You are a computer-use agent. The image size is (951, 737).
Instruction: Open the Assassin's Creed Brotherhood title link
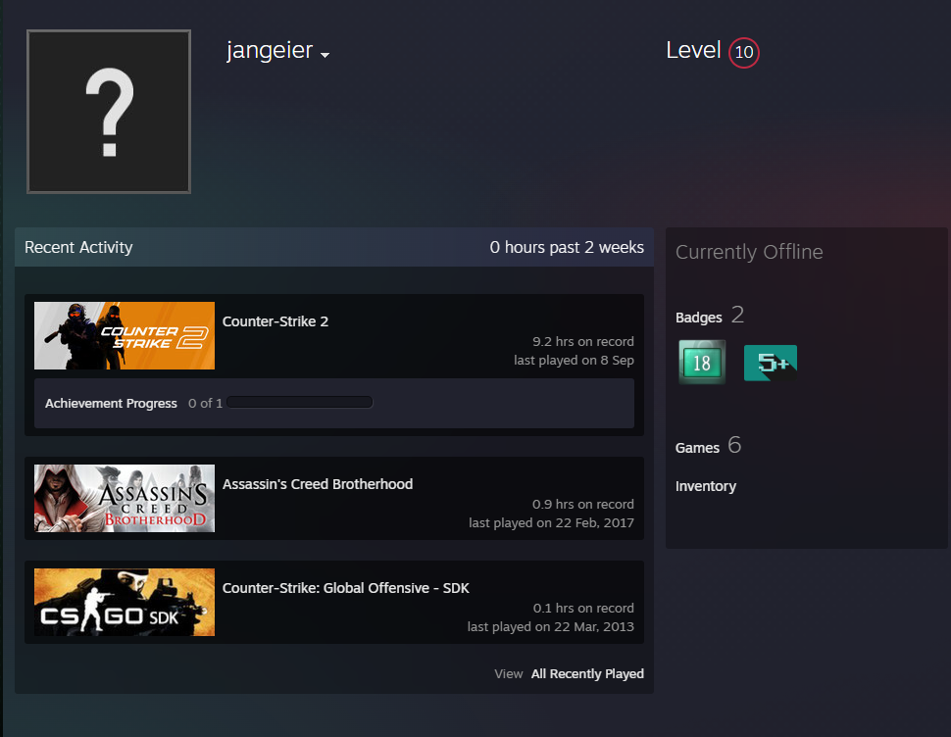318,484
